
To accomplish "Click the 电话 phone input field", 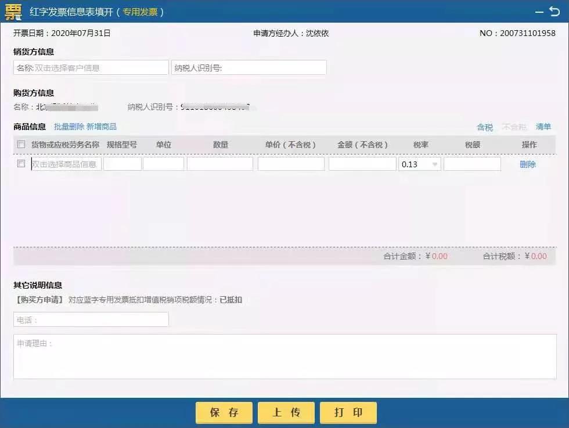I will 90,319.
